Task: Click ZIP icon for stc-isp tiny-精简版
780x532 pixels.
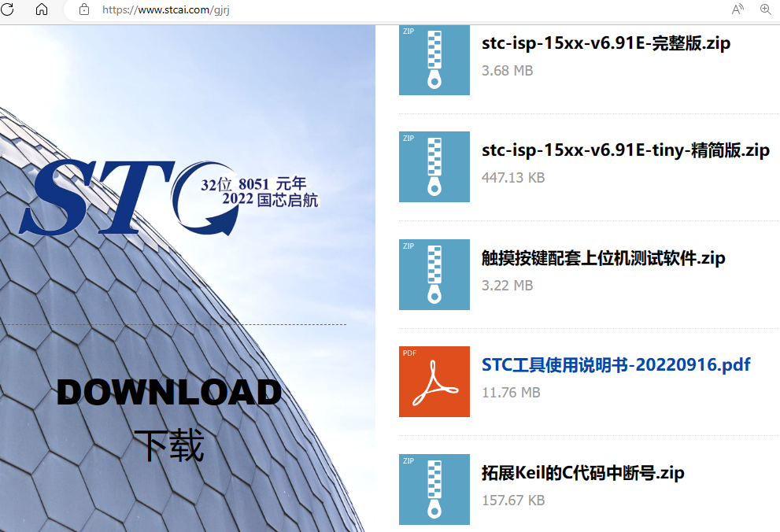Action: click(x=434, y=167)
